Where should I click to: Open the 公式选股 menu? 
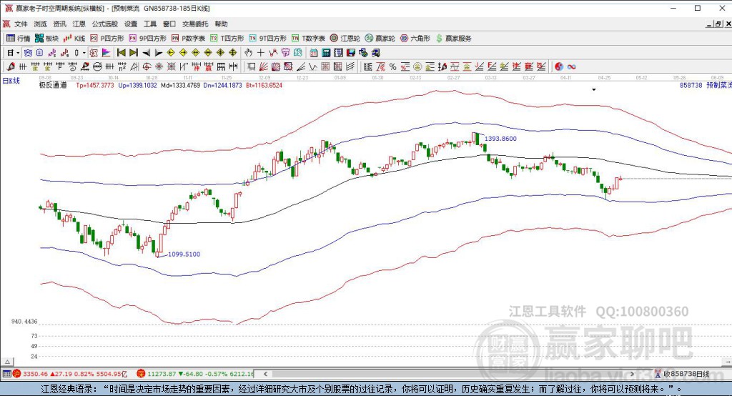(x=104, y=24)
